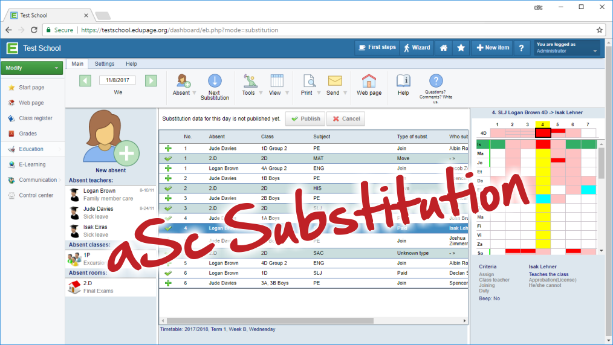613x345 pixels.
Task: Switch to the Main tab
Action: pos(77,63)
